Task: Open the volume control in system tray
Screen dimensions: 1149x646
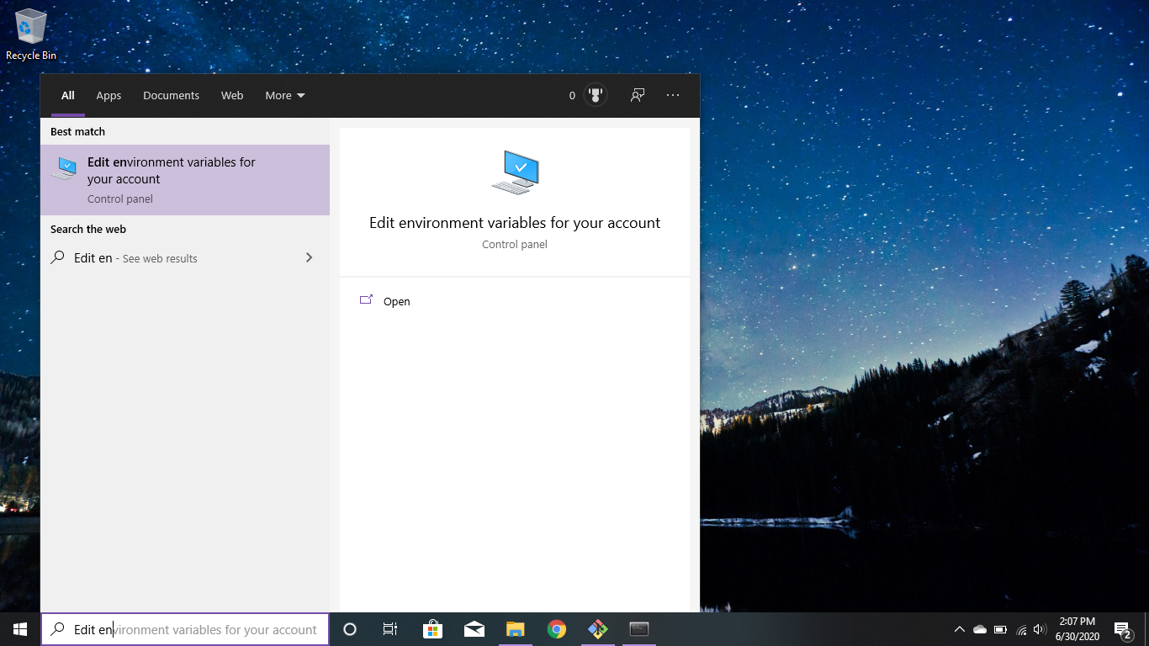Action: 1040,629
